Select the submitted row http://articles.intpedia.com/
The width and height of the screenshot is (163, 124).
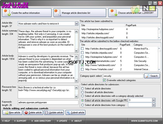pos(118,33)
